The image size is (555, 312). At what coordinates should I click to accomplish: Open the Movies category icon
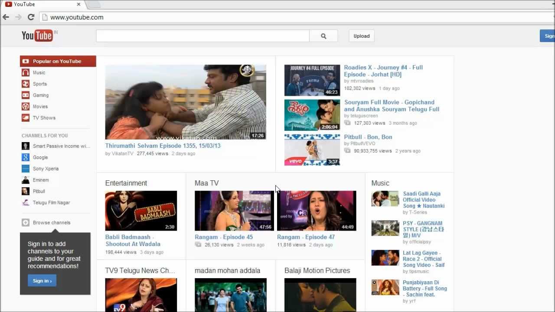[x=26, y=107]
